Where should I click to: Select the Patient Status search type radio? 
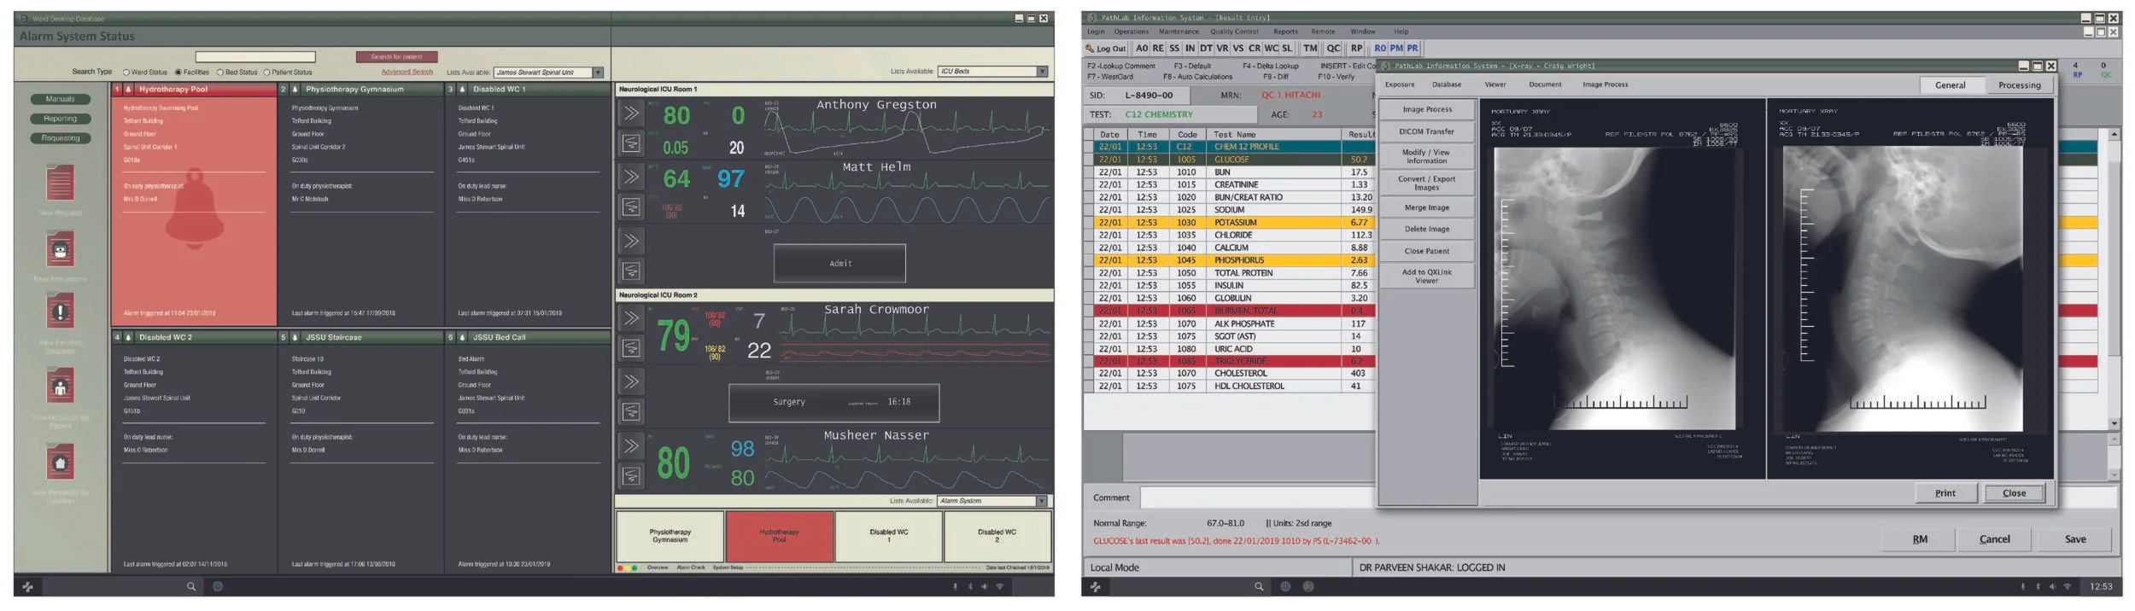point(267,73)
